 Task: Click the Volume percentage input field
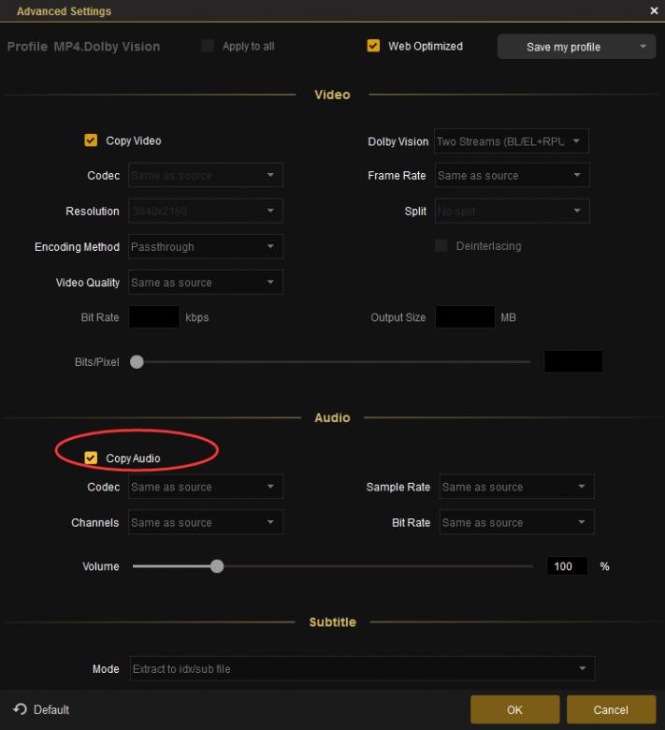coord(567,566)
